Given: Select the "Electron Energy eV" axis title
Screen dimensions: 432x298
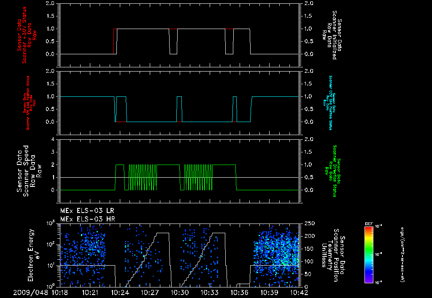Looking at the screenshot, I should coord(34,255).
